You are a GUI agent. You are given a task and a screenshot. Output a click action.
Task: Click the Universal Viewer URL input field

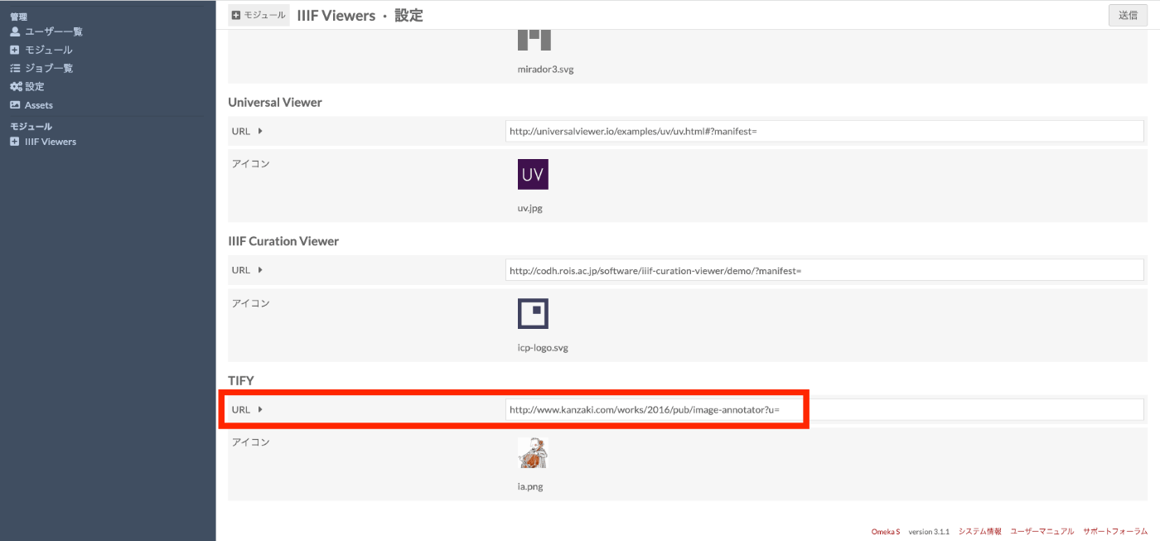(x=824, y=131)
